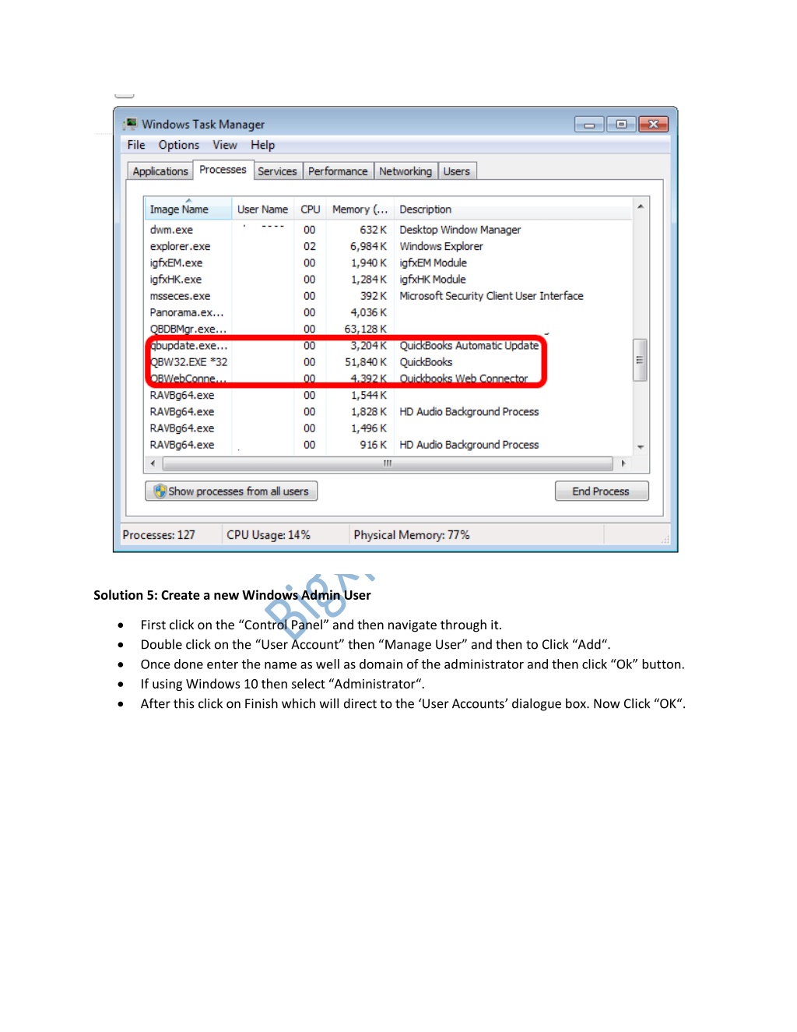This screenshot has height=1032, width=797.
Task: Sort processes by the Image Name column
Action: [x=188, y=210]
